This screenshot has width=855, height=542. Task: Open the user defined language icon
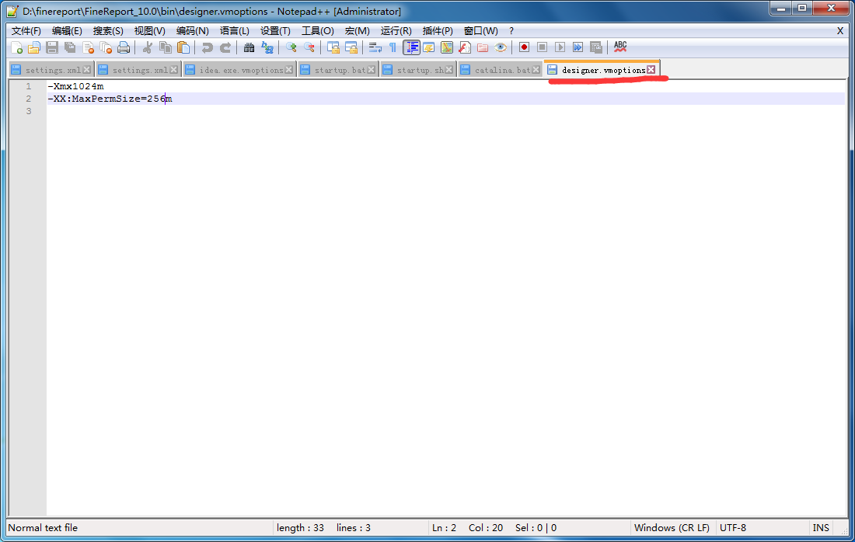[x=428, y=48]
